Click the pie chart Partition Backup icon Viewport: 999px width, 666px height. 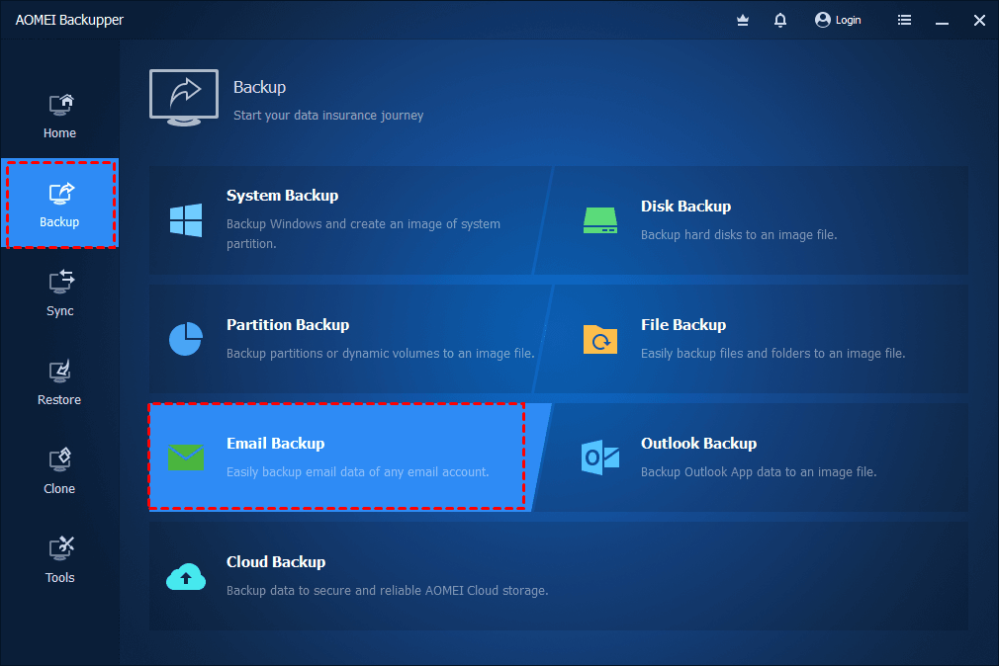pyautogui.click(x=186, y=339)
